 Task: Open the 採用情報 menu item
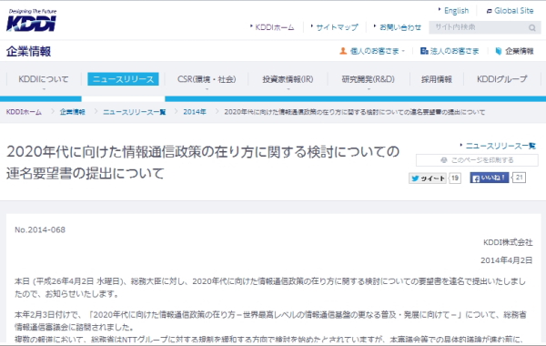[x=437, y=79]
